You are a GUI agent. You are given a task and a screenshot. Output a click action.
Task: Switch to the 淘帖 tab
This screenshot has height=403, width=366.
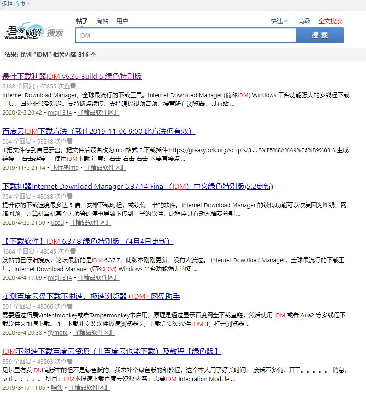click(102, 21)
